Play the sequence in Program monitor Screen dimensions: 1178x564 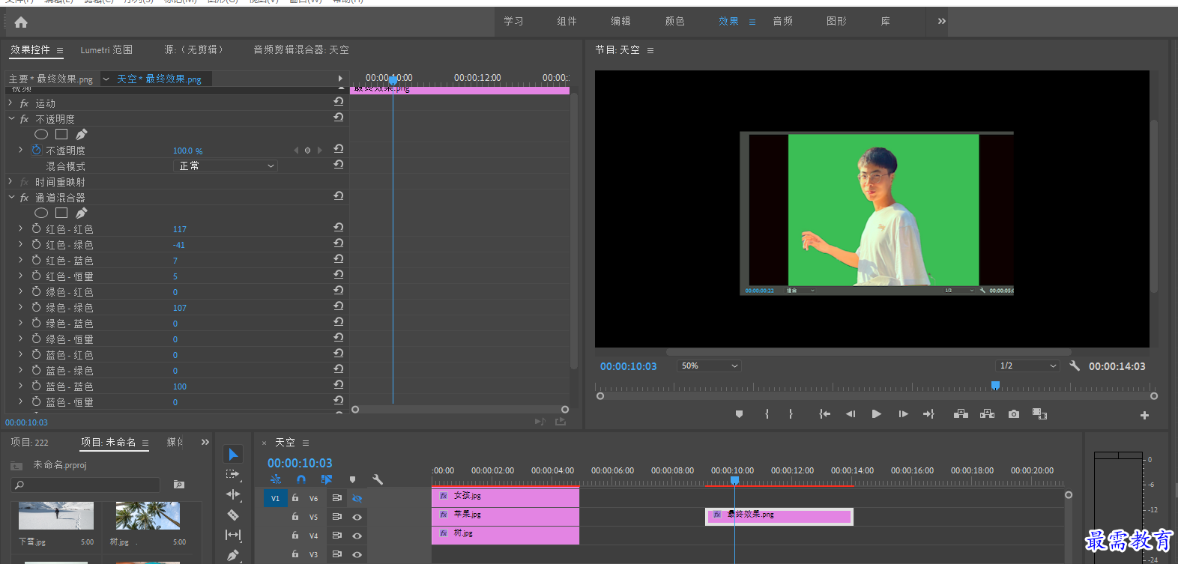[877, 414]
